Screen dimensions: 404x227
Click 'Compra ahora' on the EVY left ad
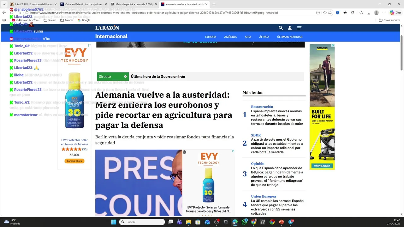tap(74, 161)
